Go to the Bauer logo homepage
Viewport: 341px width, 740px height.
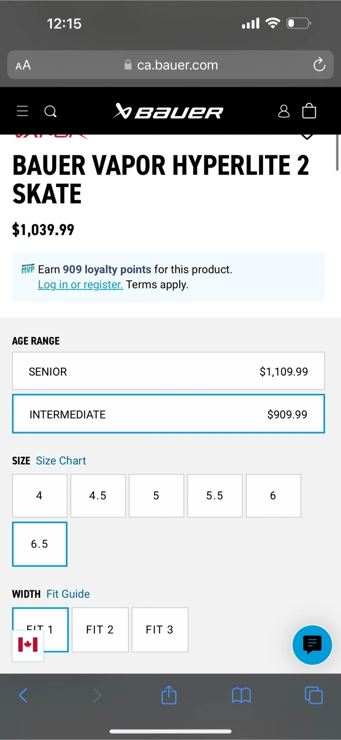pos(168,111)
